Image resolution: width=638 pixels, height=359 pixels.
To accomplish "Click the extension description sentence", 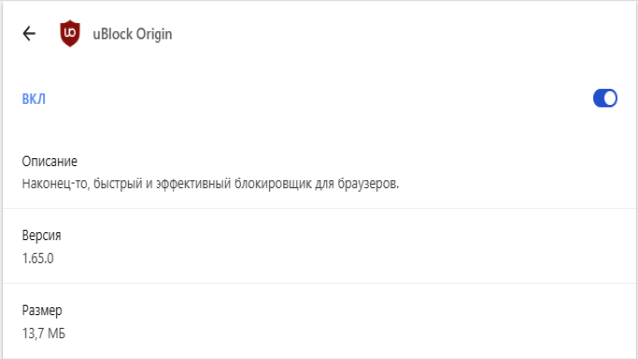I will (210, 183).
